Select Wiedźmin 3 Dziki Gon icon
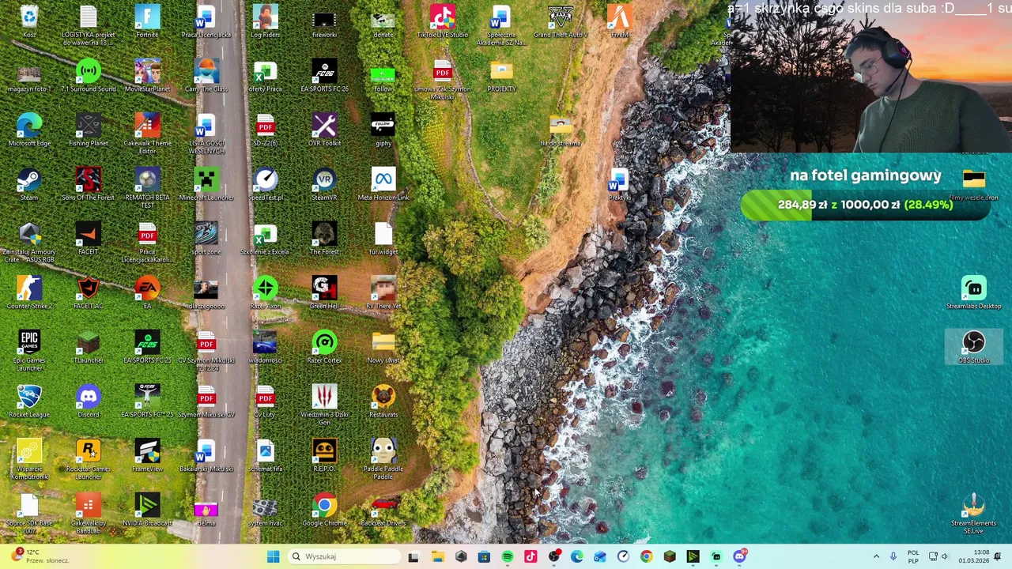 pos(324,405)
